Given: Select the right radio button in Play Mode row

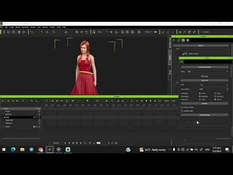Looking at the screenshot, I should coord(215,93).
